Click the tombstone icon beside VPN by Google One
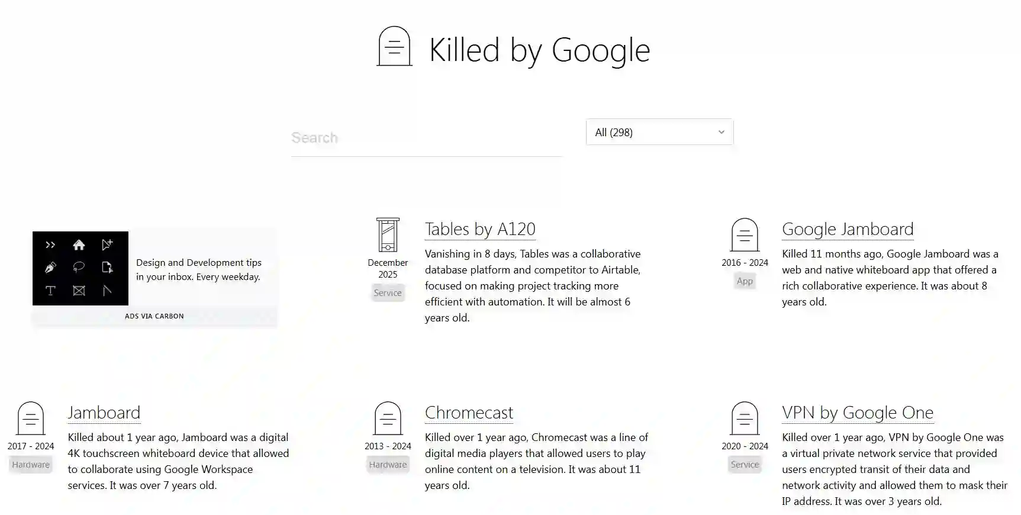 tap(745, 419)
